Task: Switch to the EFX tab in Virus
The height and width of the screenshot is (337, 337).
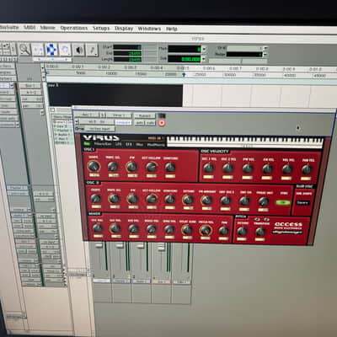Action: (129, 145)
